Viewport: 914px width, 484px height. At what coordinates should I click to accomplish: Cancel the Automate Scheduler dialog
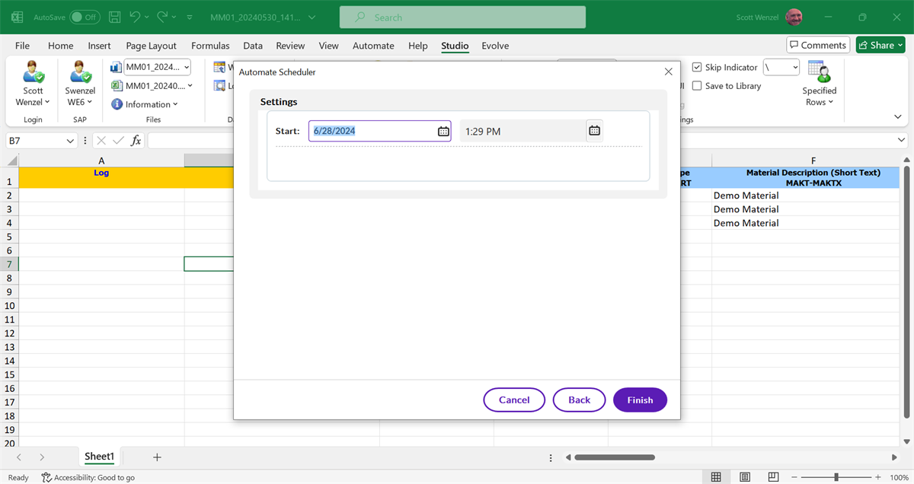pyautogui.click(x=514, y=400)
